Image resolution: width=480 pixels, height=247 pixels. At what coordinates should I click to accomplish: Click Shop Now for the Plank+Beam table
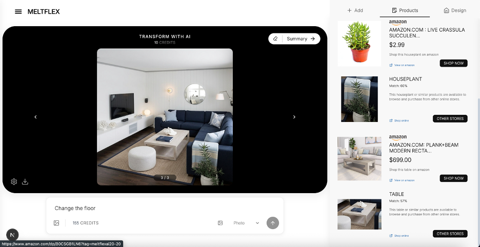point(453,178)
